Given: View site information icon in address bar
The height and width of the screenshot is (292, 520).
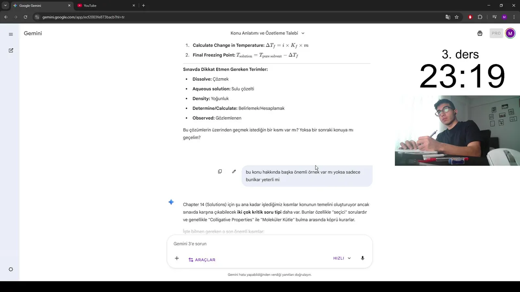Looking at the screenshot, I should point(37,17).
